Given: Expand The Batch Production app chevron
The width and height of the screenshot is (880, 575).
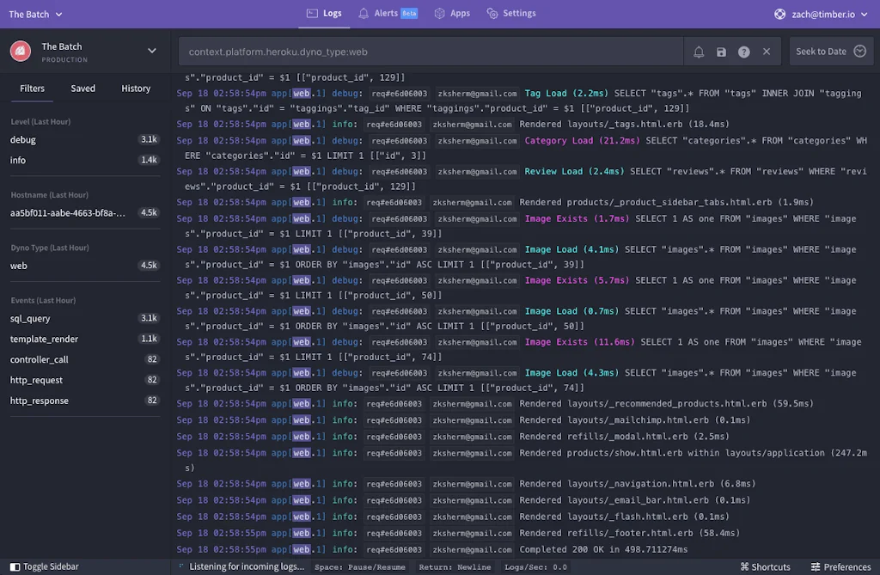Looking at the screenshot, I should pyautogui.click(x=151, y=52).
